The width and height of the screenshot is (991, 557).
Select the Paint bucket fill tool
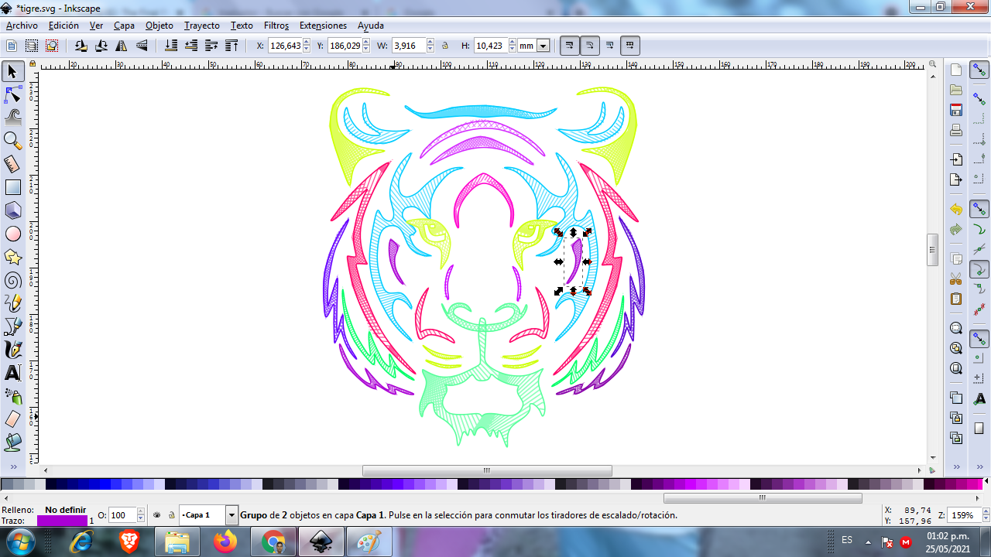(12, 443)
